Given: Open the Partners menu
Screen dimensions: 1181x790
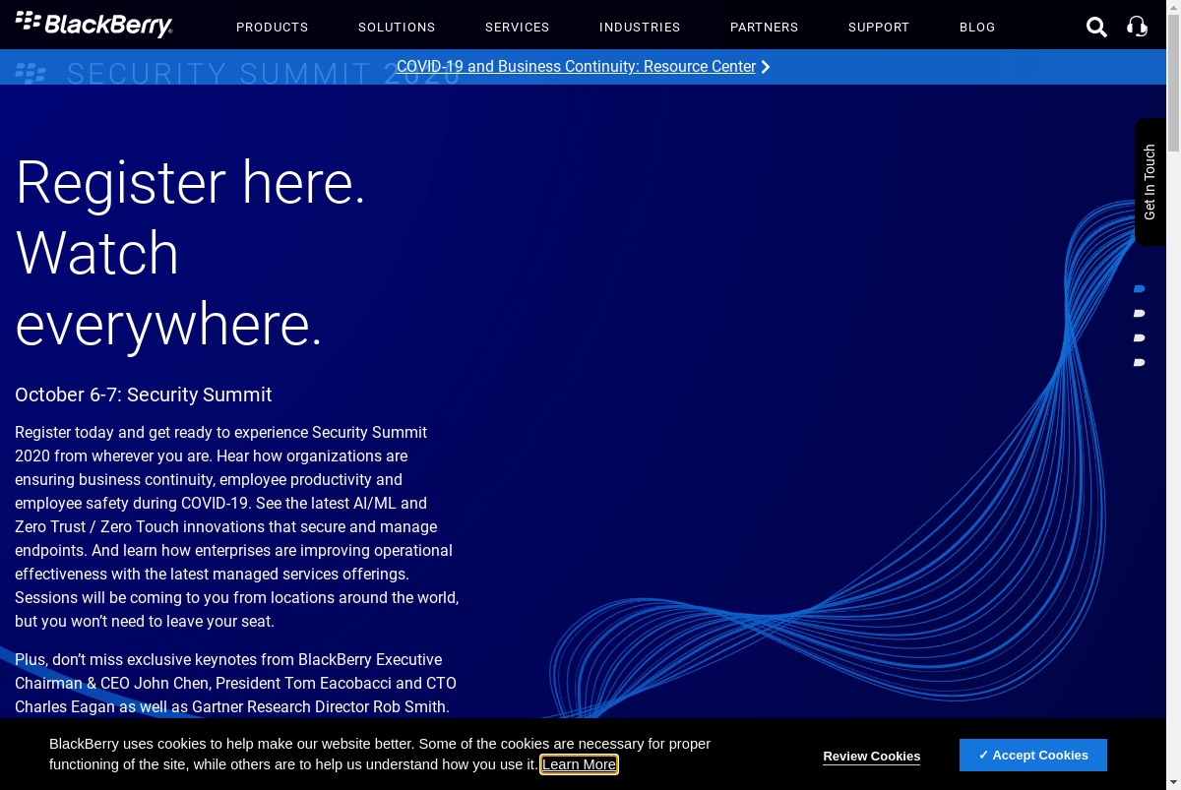Looking at the screenshot, I should coord(765,27).
